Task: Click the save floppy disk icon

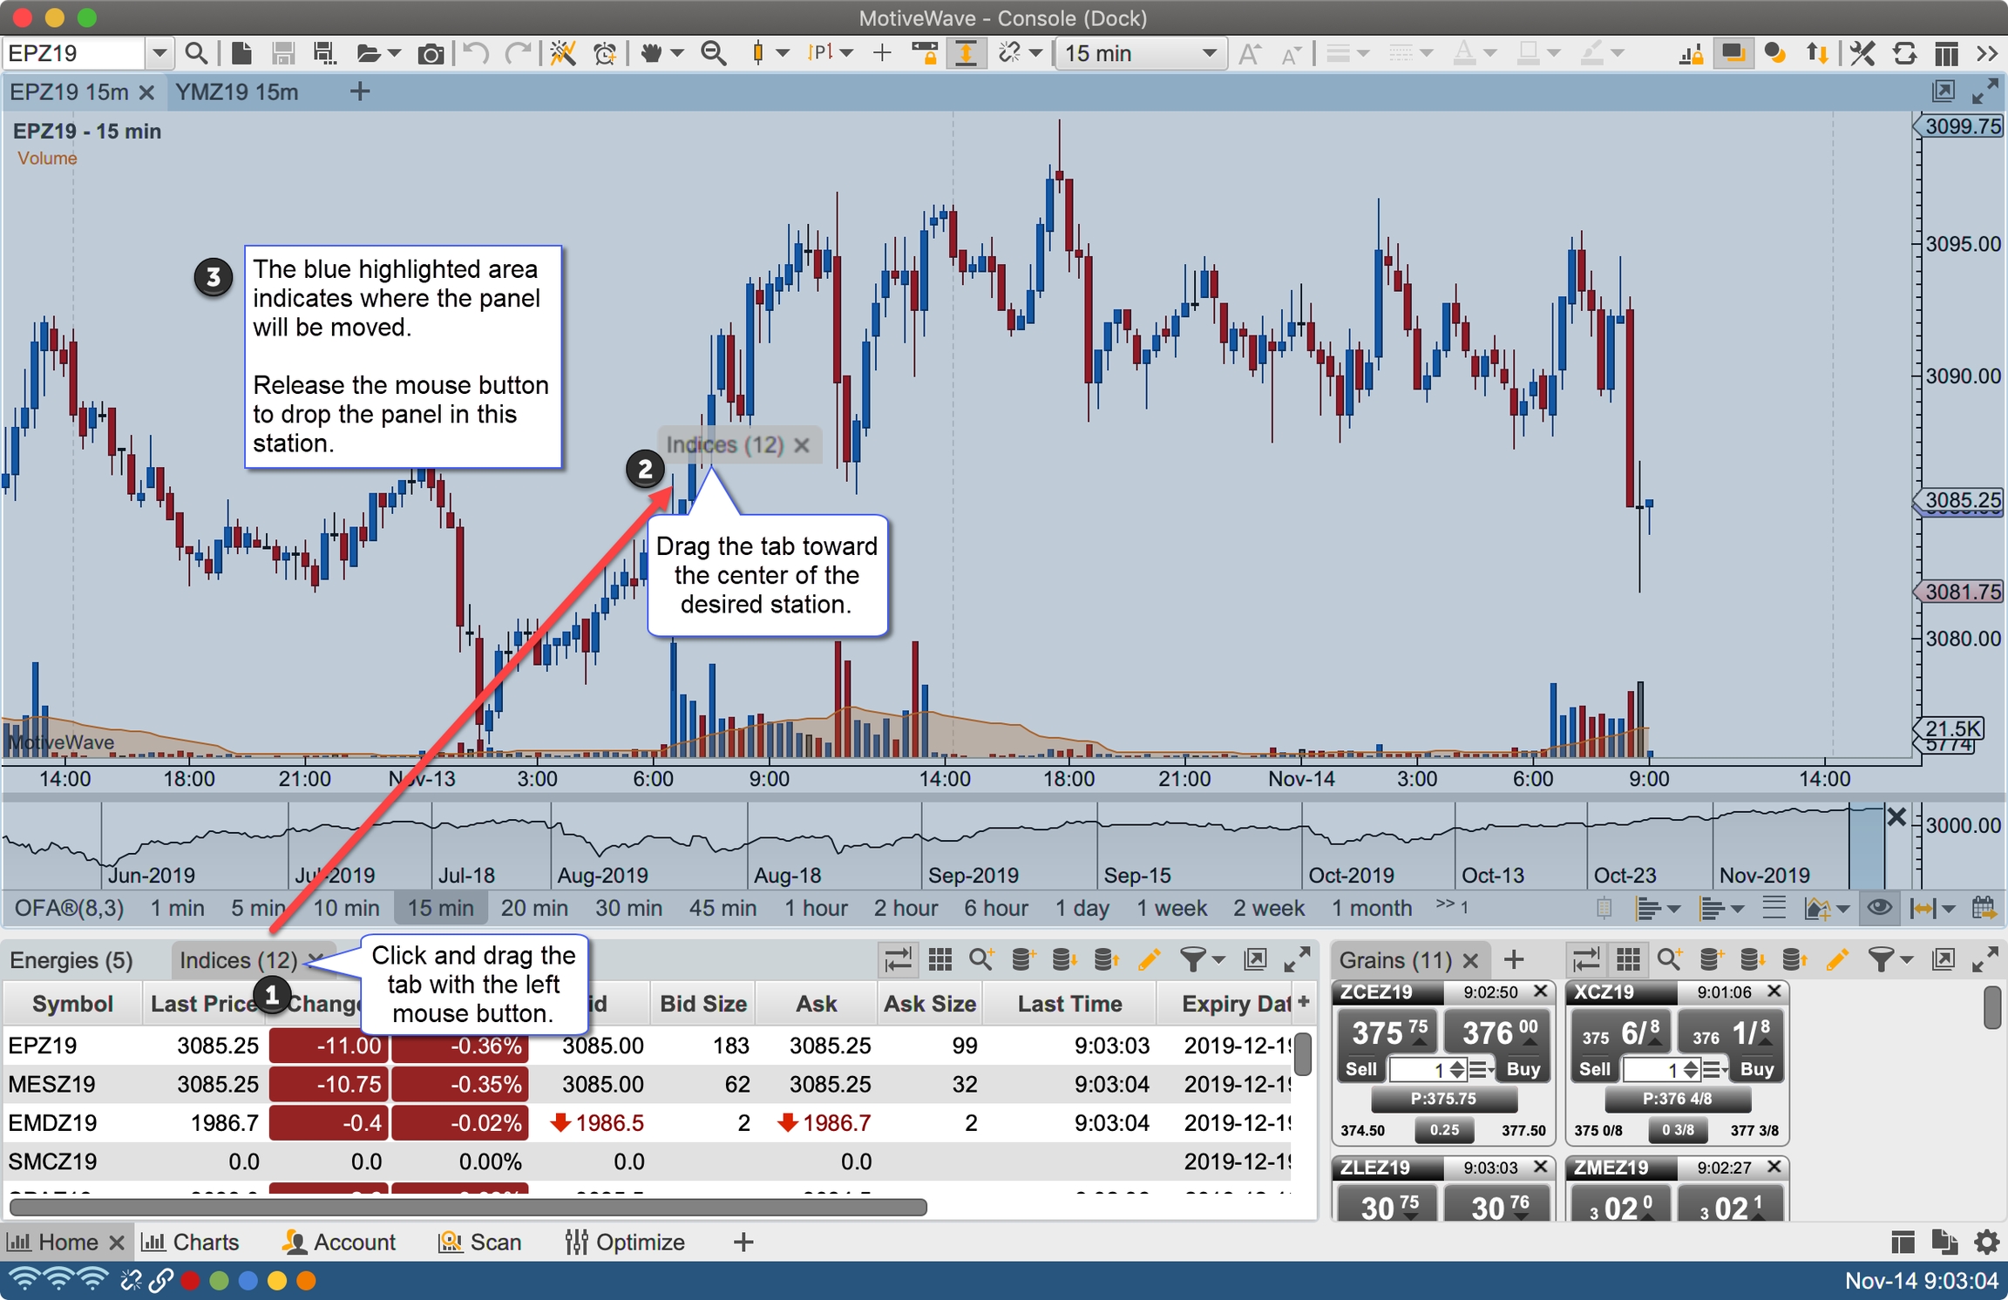Action: 282,53
